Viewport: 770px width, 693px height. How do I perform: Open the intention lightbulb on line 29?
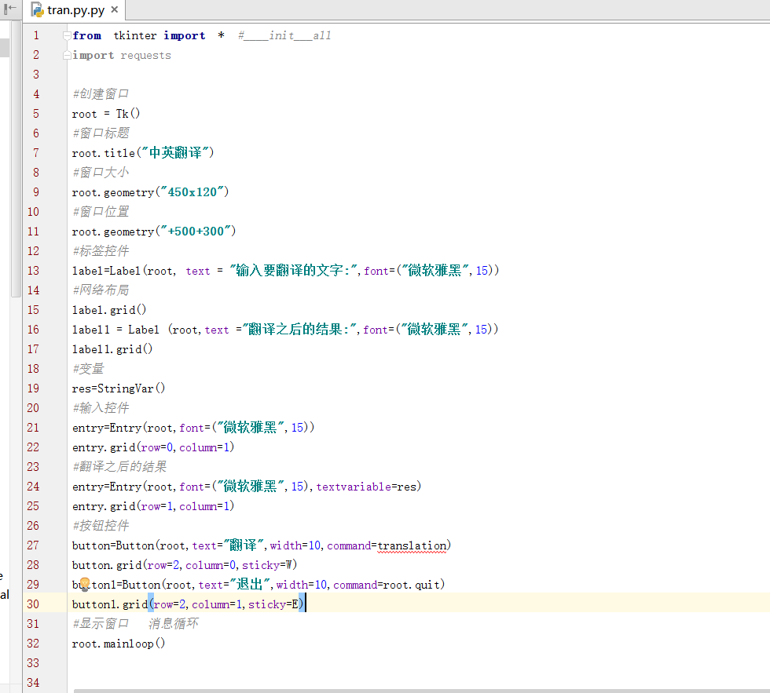pos(85,584)
